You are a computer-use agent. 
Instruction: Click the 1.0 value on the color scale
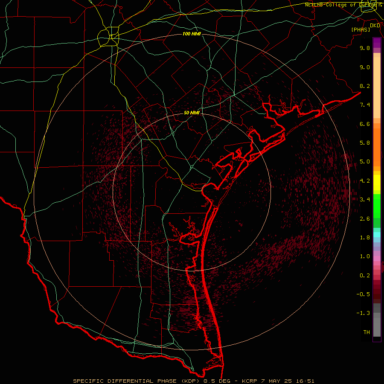coord(365,256)
